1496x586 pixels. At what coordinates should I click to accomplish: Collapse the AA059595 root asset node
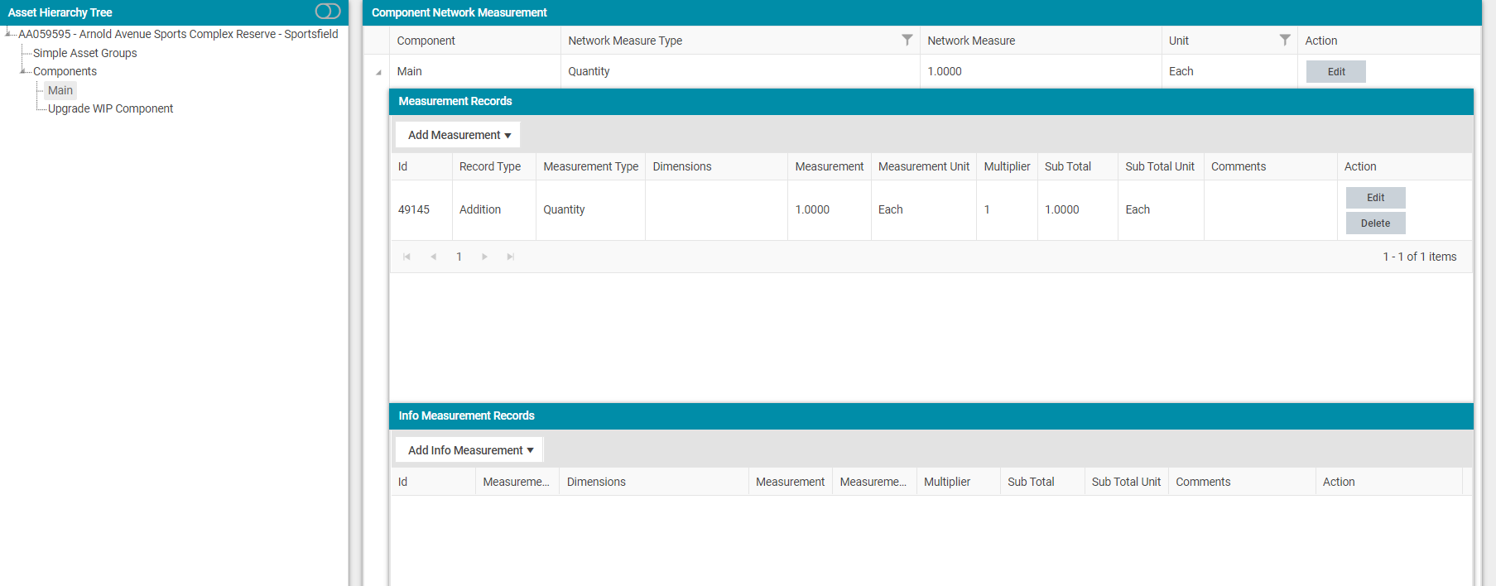8,34
